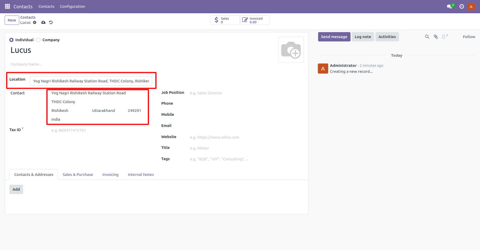This screenshot has width=480, height=250.
Task: Click the Add button under Contacts & Addresses
Action: point(16,189)
